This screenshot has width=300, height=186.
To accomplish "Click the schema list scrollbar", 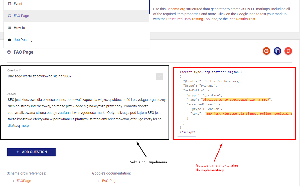I will (149, 7).
